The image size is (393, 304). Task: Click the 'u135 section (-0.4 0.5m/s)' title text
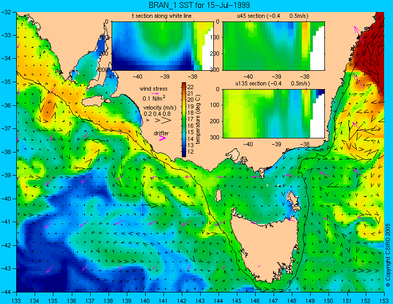[x=272, y=83]
